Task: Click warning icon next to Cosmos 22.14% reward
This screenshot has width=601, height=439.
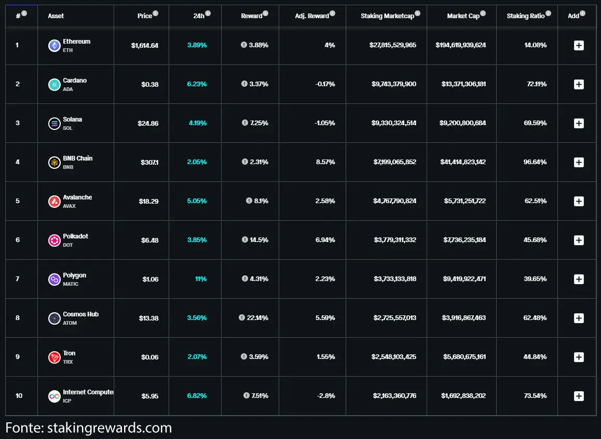Action: (x=241, y=317)
